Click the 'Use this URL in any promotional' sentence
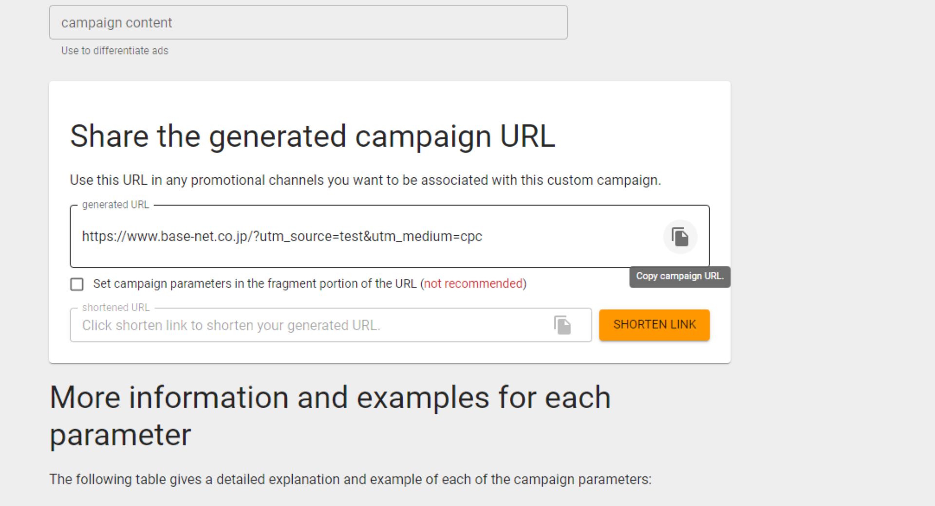 coord(365,180)
